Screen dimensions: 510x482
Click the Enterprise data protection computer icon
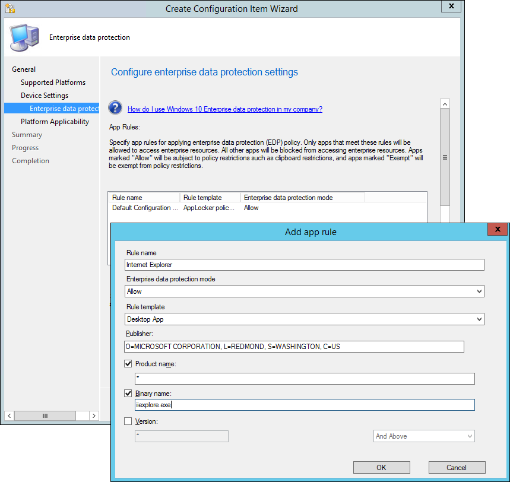[25, 37]
